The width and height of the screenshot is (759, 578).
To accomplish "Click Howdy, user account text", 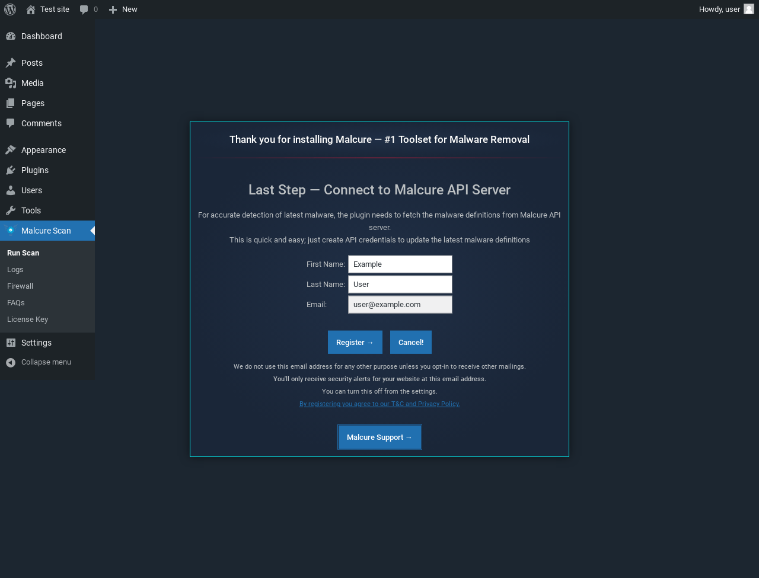I will click(719, 9).
